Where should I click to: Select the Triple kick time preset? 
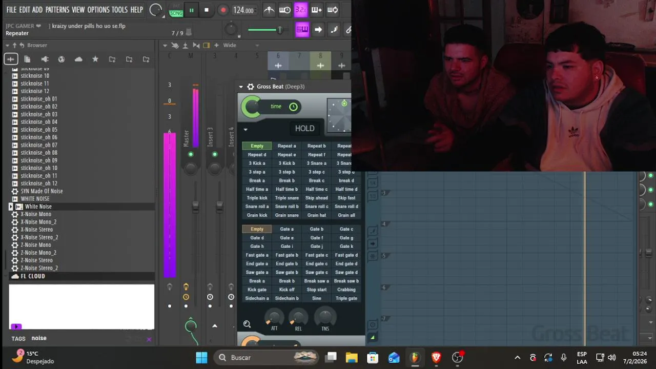point(257,198)
